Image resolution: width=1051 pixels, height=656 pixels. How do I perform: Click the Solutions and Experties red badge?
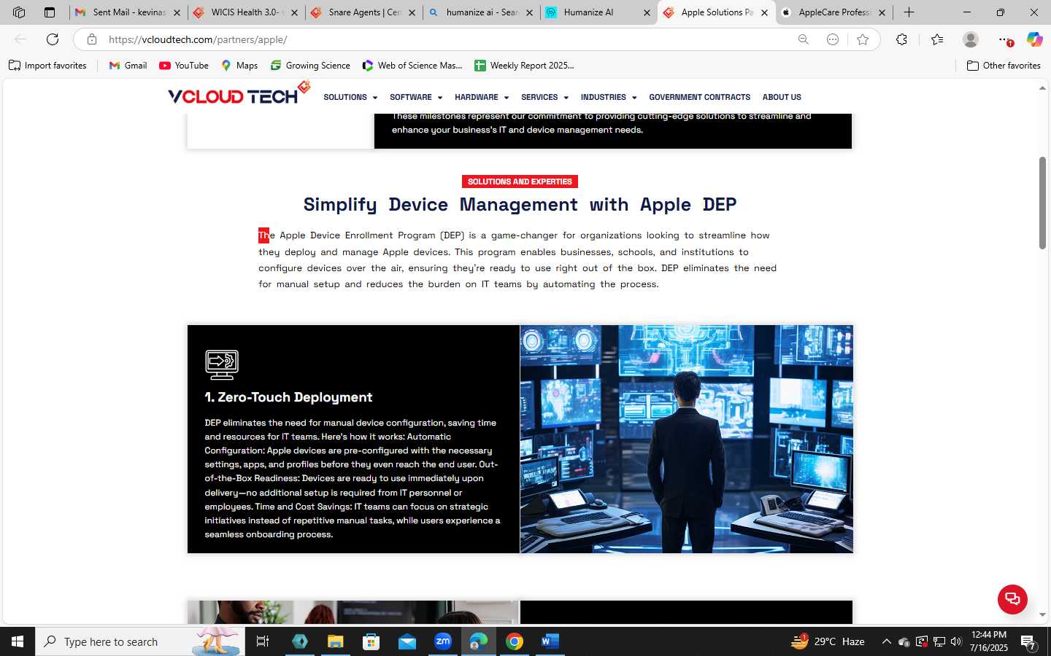[520, 181]
